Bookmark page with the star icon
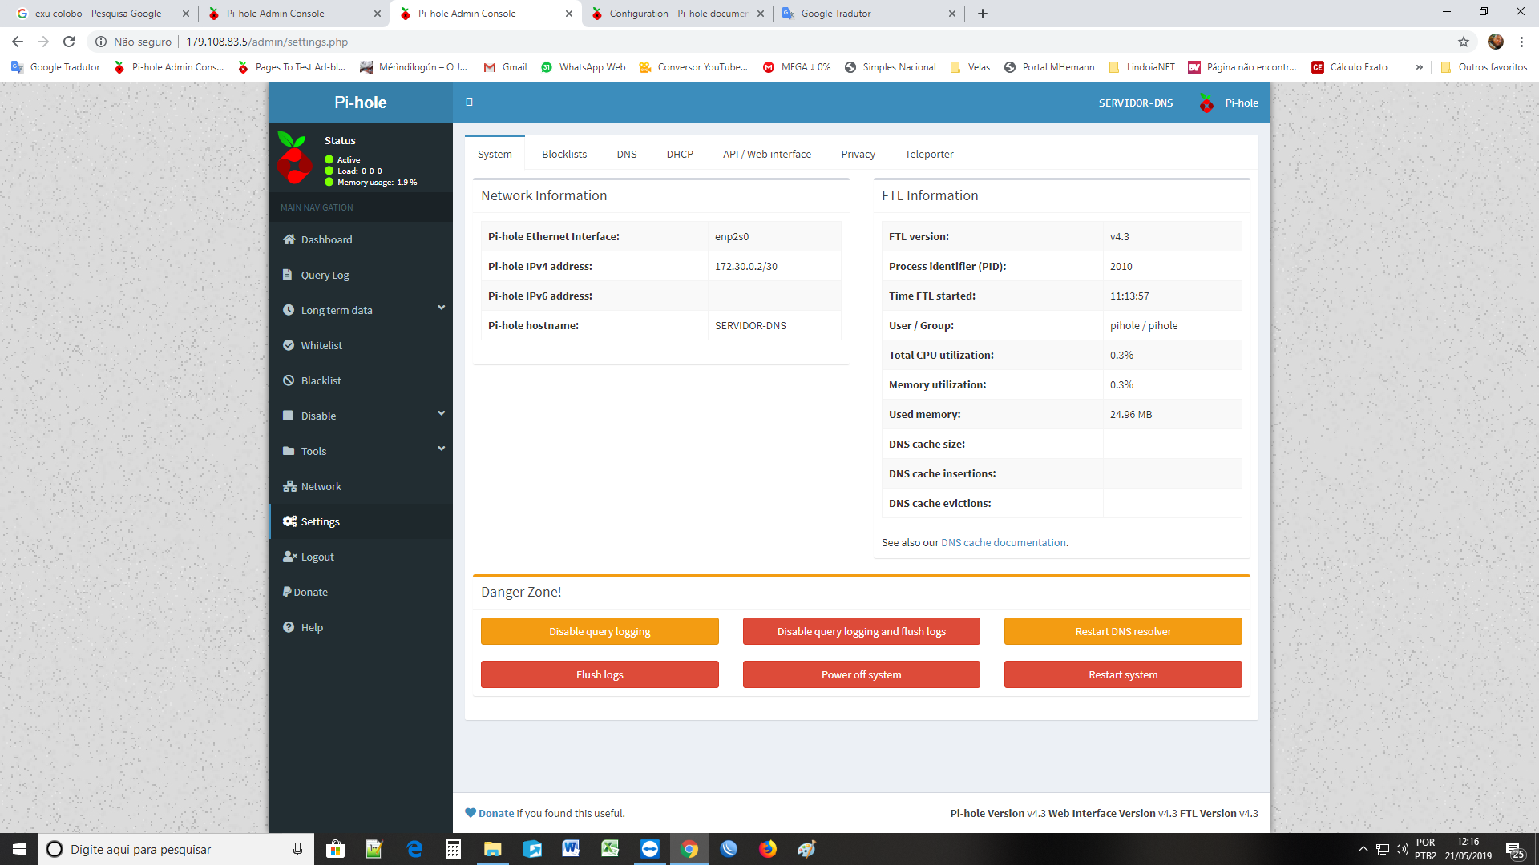Image resolution: width=1539 pixels, height=865 pixels. [x=1464, y=42]
